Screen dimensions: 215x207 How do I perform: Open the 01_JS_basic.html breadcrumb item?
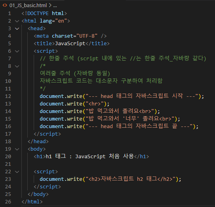(28, 6)
